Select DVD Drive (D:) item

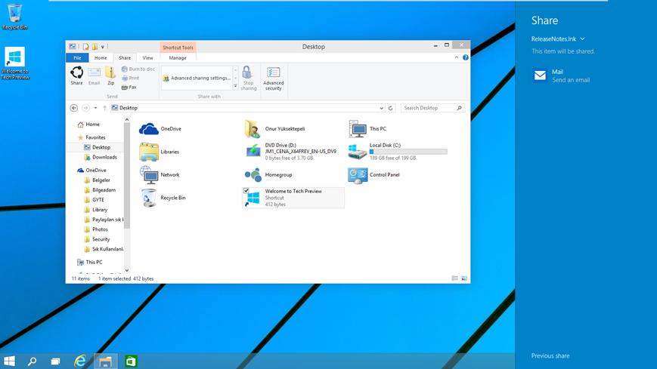[x=291, y=152]
